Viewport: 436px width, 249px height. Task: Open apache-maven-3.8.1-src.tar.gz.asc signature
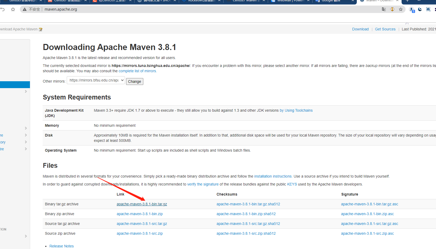click(370, 224)
